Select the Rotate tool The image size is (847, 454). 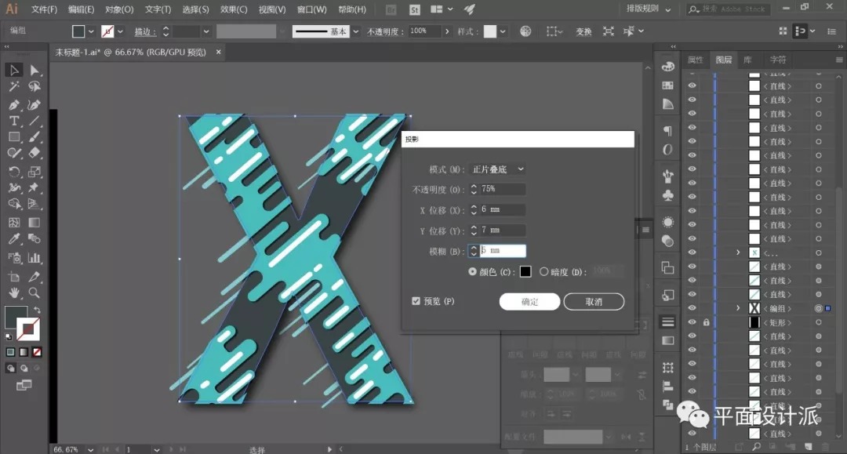(14, 172)
